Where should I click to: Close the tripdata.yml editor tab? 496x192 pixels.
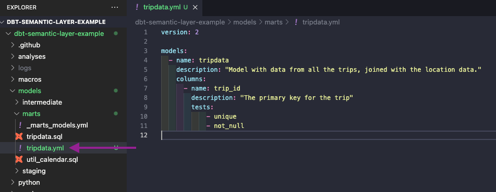tap(195, 7)
